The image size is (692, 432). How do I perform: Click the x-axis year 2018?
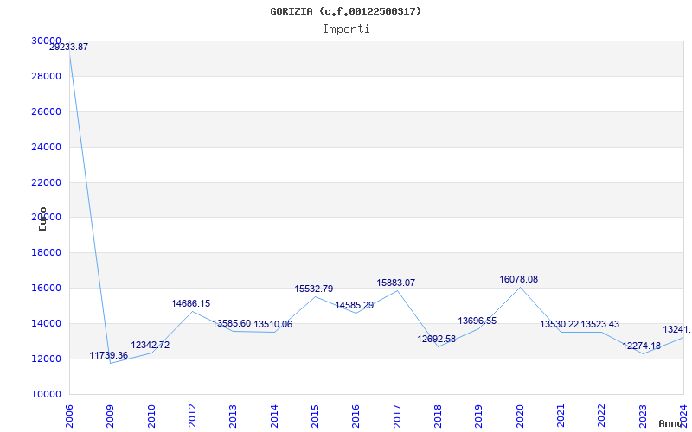(x=438, y=416)
